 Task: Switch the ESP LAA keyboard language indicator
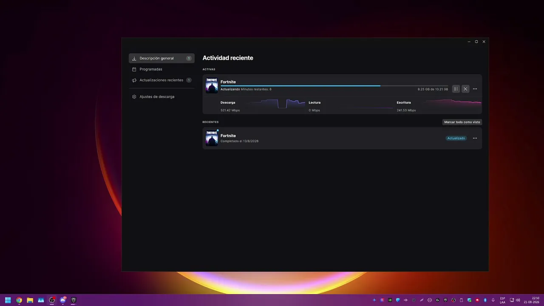point(503,300)
